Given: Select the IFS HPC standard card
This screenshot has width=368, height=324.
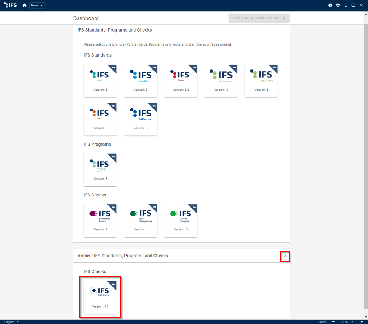Looking at the screenshot, I should [100, 119].
